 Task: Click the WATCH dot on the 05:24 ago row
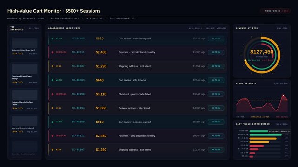point(53,122)
